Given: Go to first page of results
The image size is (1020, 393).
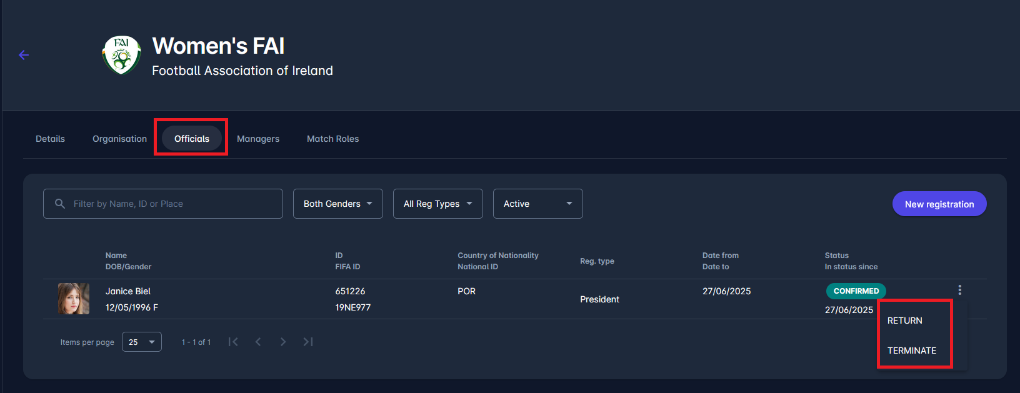Looking at the screenshot, I should [233, 342].
